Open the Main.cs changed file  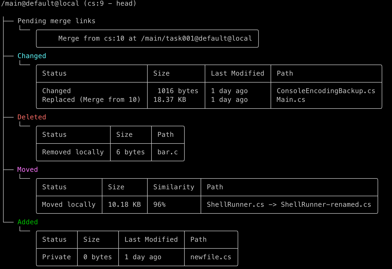(291, 100)
